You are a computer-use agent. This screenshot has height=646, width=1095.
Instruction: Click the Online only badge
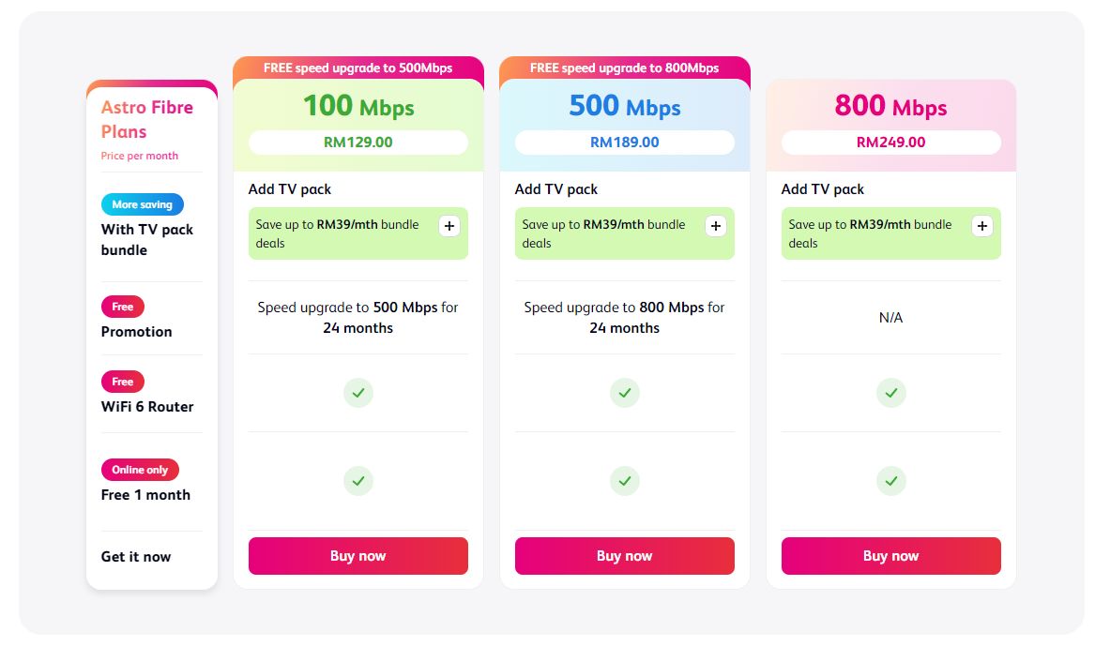tap(140, 470)
